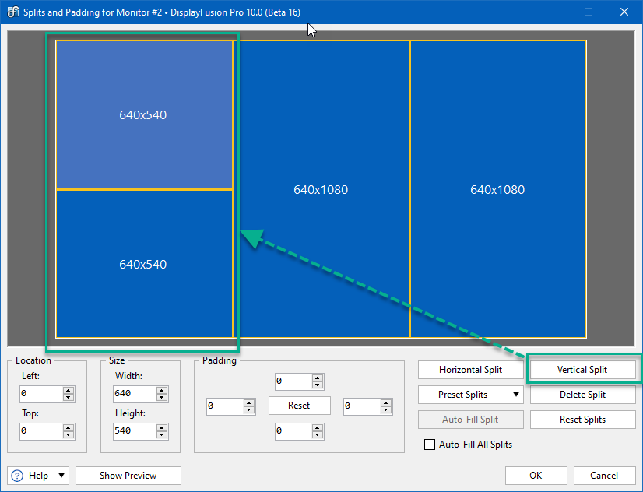Screen dimensions: 643x492
Task: Decrease Location Left value with down arrow
Action: point(69,398)
